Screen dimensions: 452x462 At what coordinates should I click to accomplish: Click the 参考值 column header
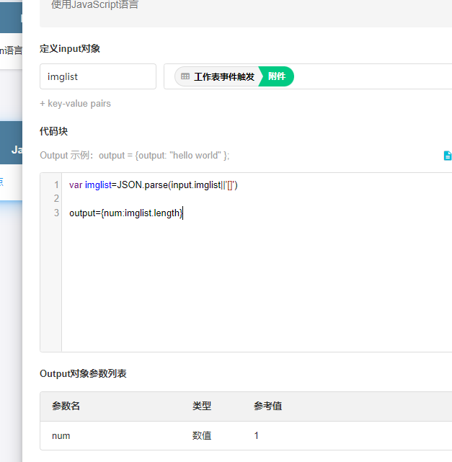267,407
